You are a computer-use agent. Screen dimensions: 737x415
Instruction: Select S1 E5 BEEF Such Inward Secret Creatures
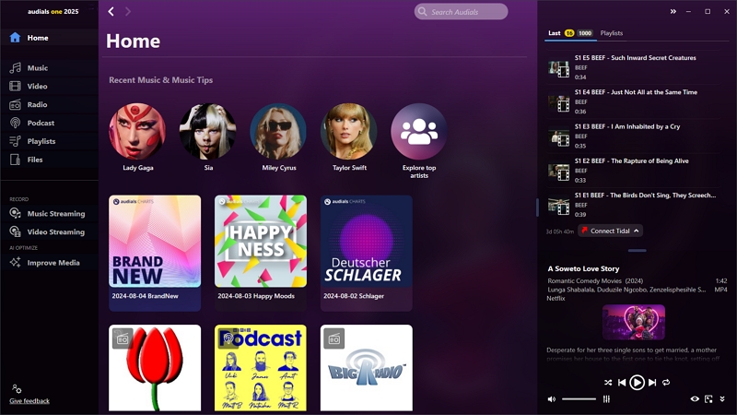633,67
